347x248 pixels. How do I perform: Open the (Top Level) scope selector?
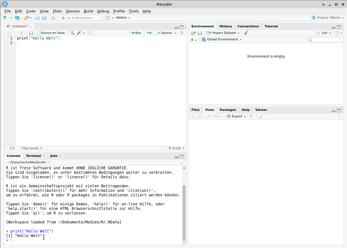point(32,148)
